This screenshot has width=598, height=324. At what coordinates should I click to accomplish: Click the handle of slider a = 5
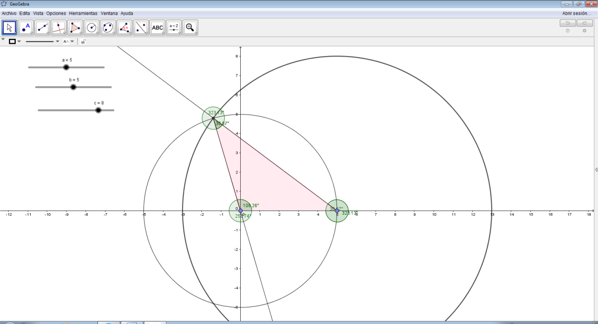click(66, 68)
